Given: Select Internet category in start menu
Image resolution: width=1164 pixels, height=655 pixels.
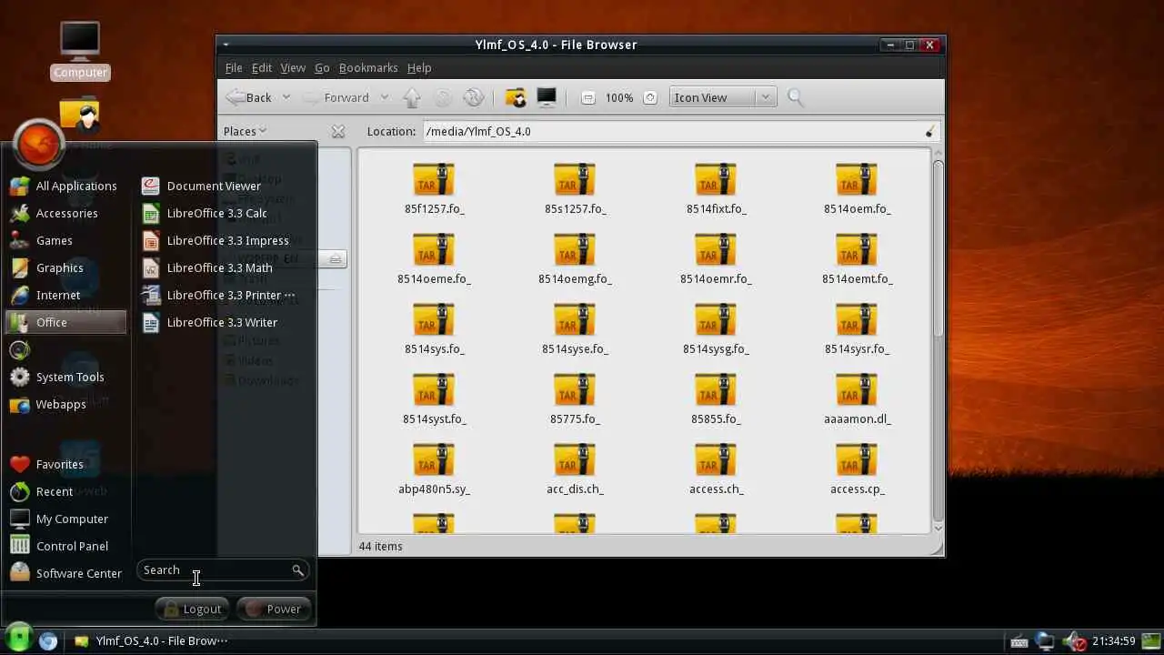Looking at the screenshot, I should click(x=65, y=295).
